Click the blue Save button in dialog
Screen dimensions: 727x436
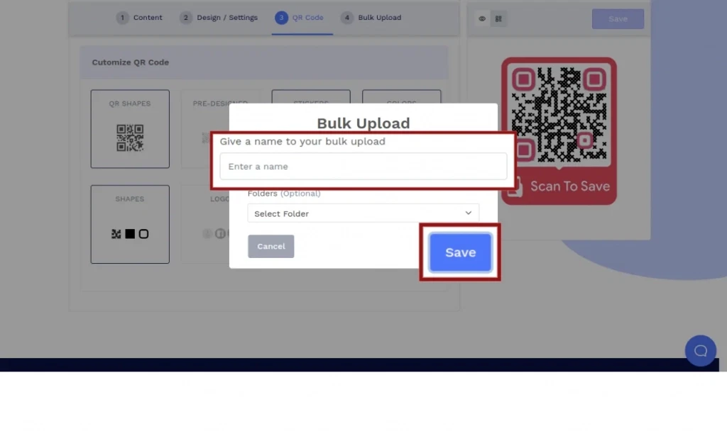[460, 252]
